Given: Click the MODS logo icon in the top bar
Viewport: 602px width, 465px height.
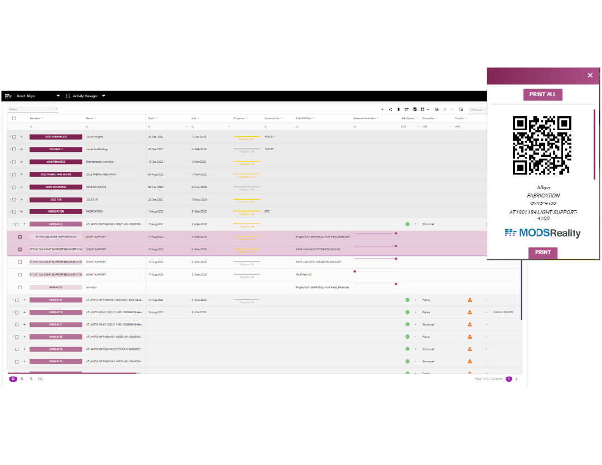Looking at the screenshot, I should (x=8, y=96).
